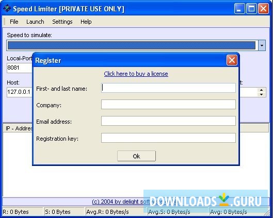Open the Settings menu
273x218 pixels.
click(x=62, y=22)
